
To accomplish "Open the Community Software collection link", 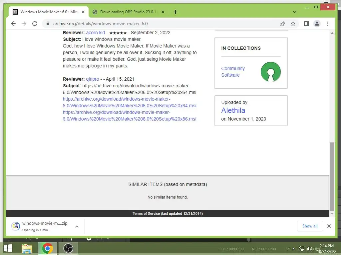I will coord(233,72).
